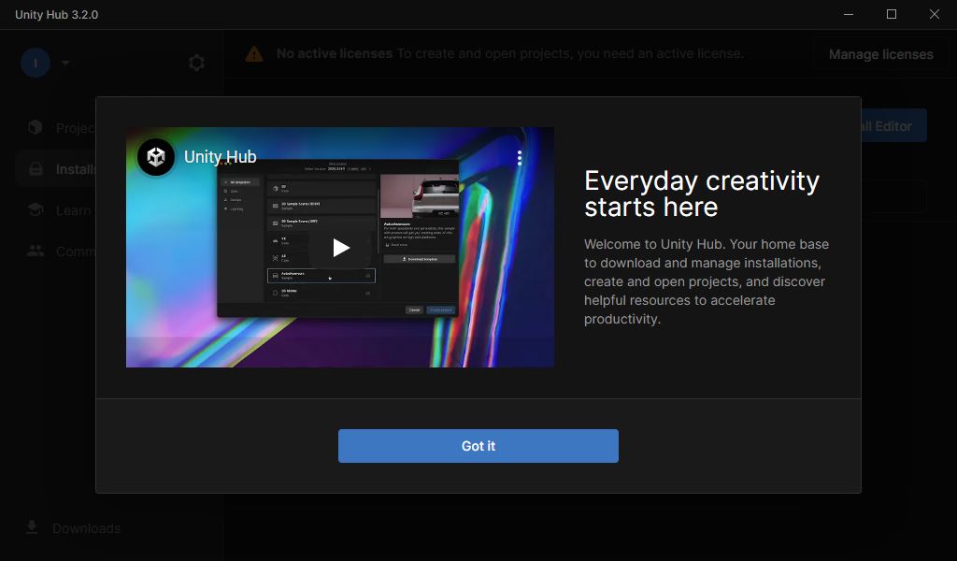
Task: Click the 'Everyday creativity starts here' heading
Action: tap(702, 194)
